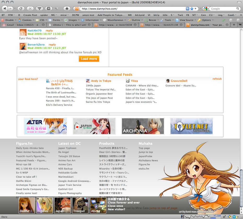Click the refresh link in Featured Feeds
Image resolution: width=243 pixels, height=219 pixels.
[x=217, y=79]
